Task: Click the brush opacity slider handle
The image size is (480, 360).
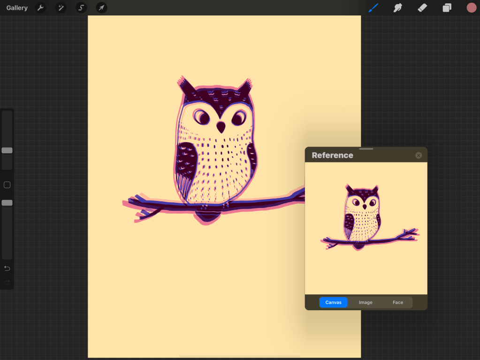Action: pos(7,203)
